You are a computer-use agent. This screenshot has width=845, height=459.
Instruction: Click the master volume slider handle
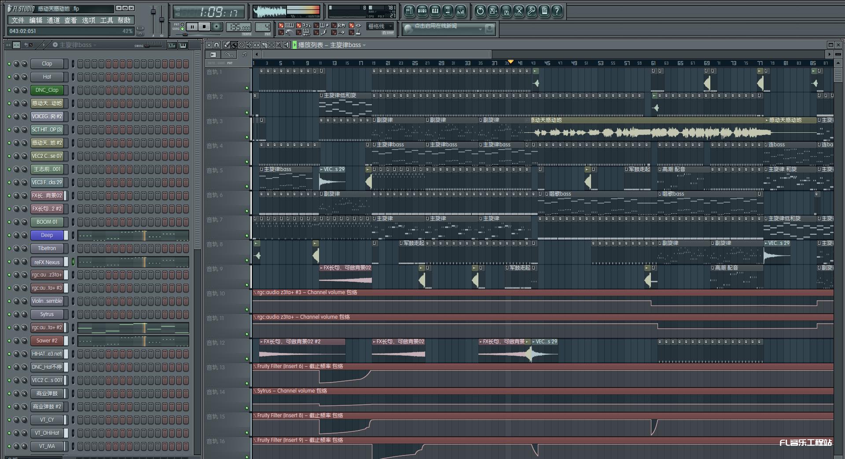(153, 12)
